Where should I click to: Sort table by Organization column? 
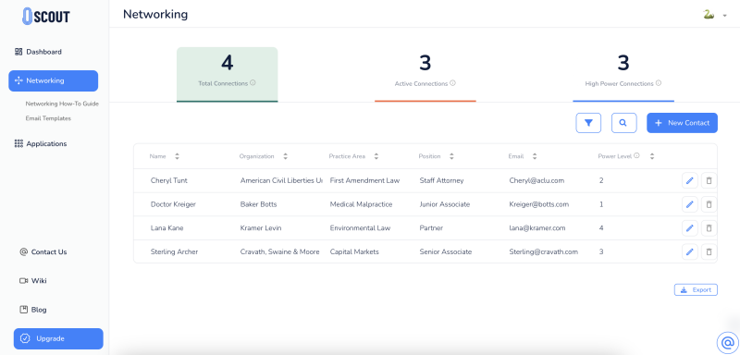(285, 156)
